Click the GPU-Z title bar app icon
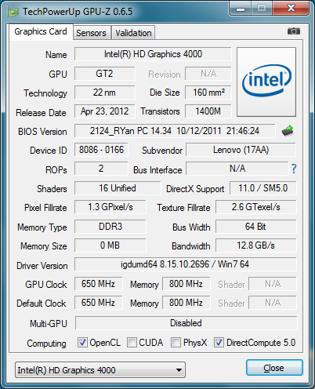The width and height of the screenshot is (315, 389). coord(13,12)
